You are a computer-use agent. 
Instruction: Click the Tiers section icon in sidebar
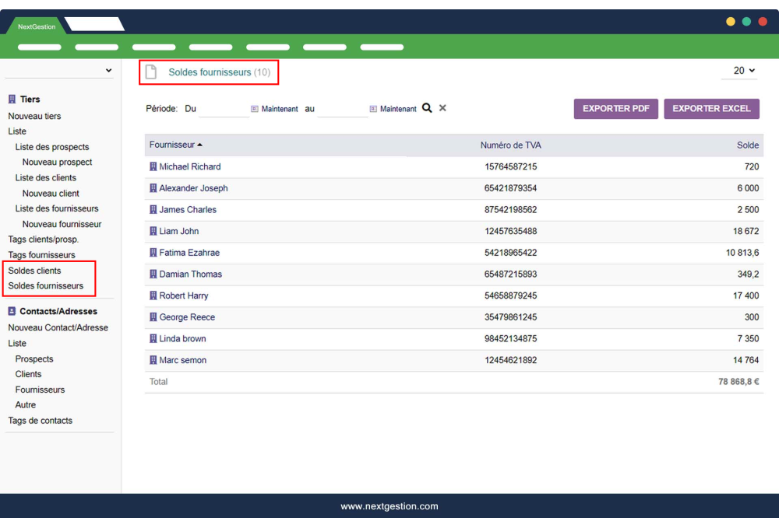pyautogui.click(x=12, y=100)
